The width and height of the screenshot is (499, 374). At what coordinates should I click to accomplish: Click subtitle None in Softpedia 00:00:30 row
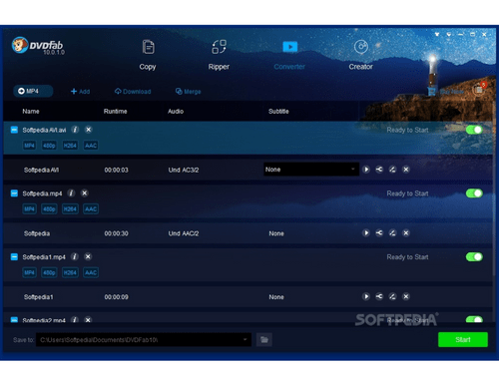click(x=276, y=233)
